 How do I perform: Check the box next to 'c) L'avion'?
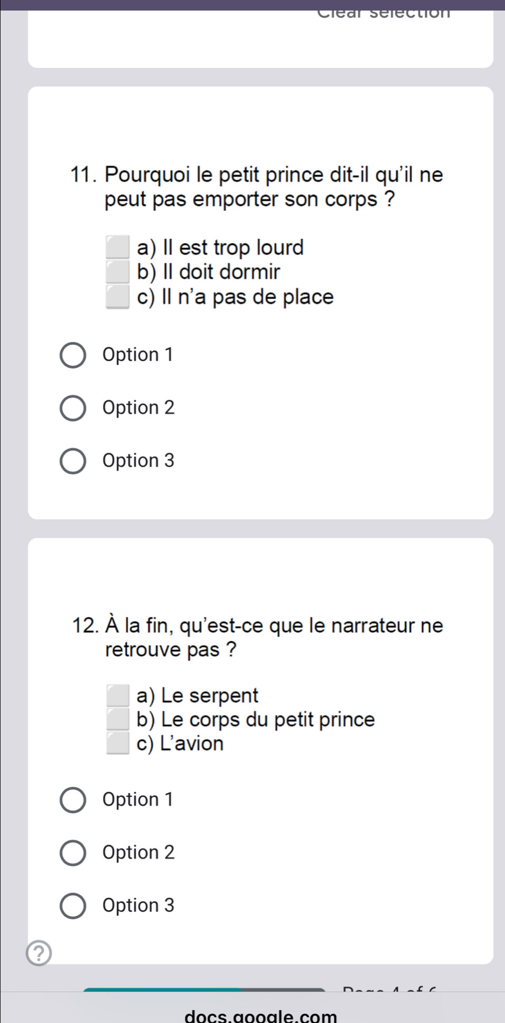click(117, 744)
